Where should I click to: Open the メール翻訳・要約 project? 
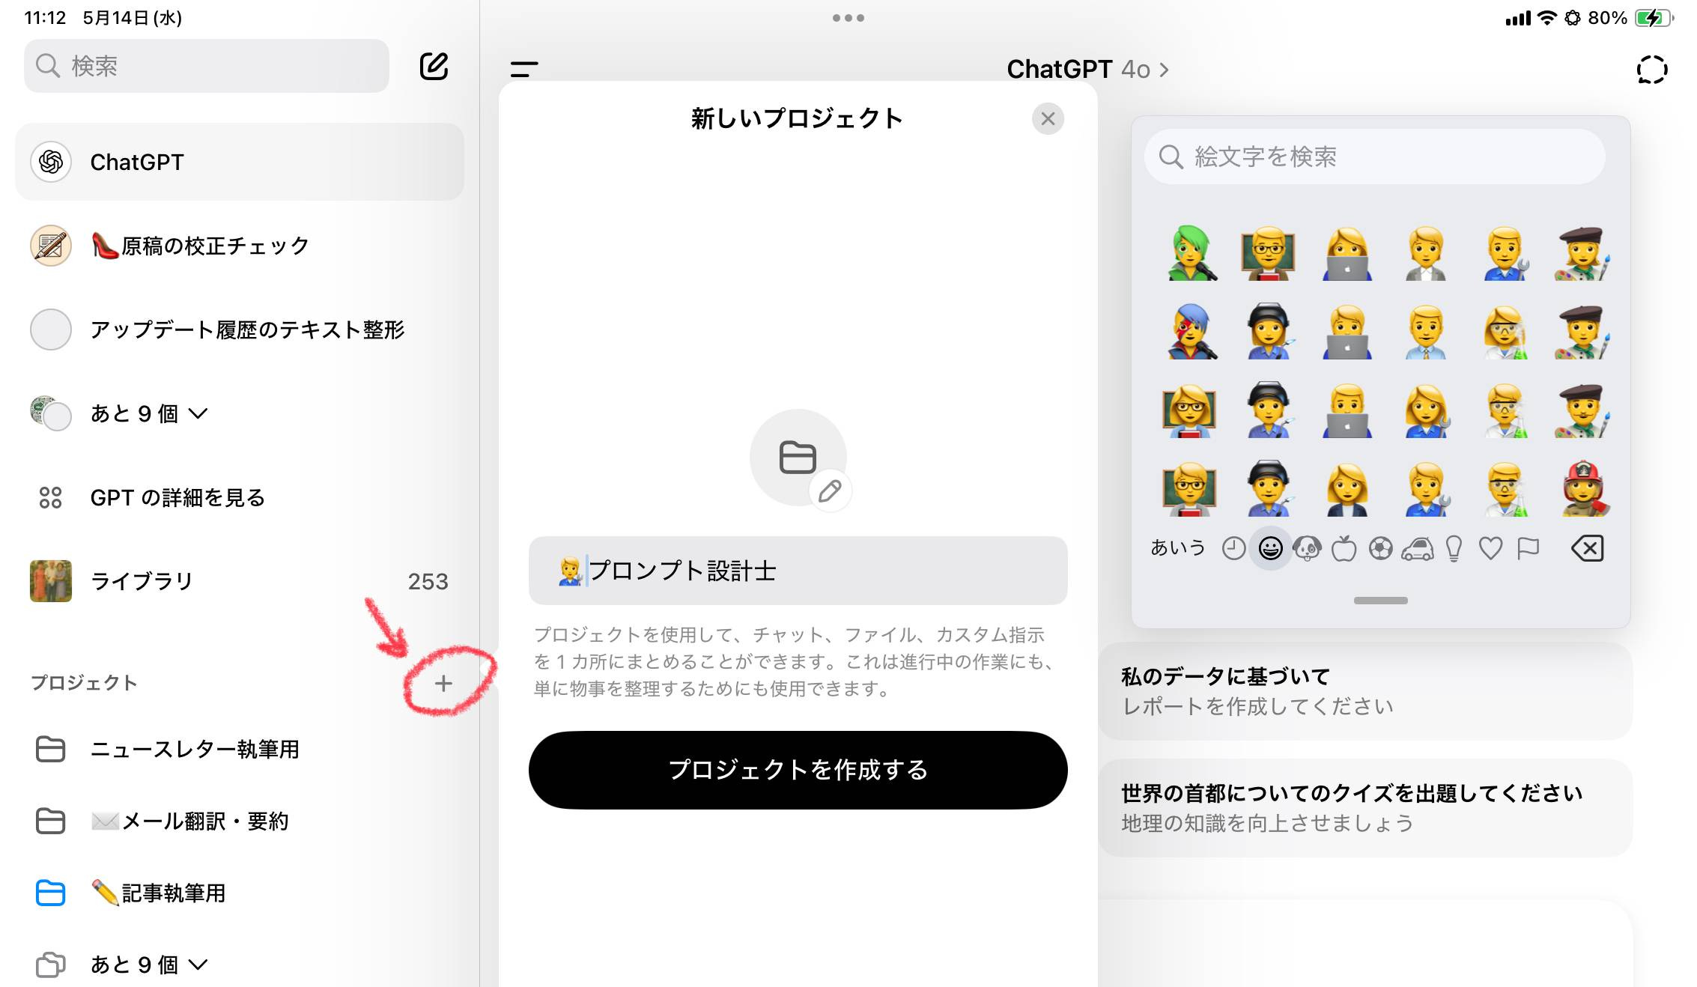click(x=163, y=821)
